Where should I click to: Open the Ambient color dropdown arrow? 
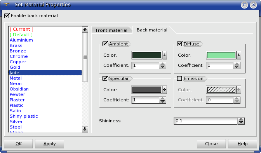pyautogui.click(x=164, y=55)
